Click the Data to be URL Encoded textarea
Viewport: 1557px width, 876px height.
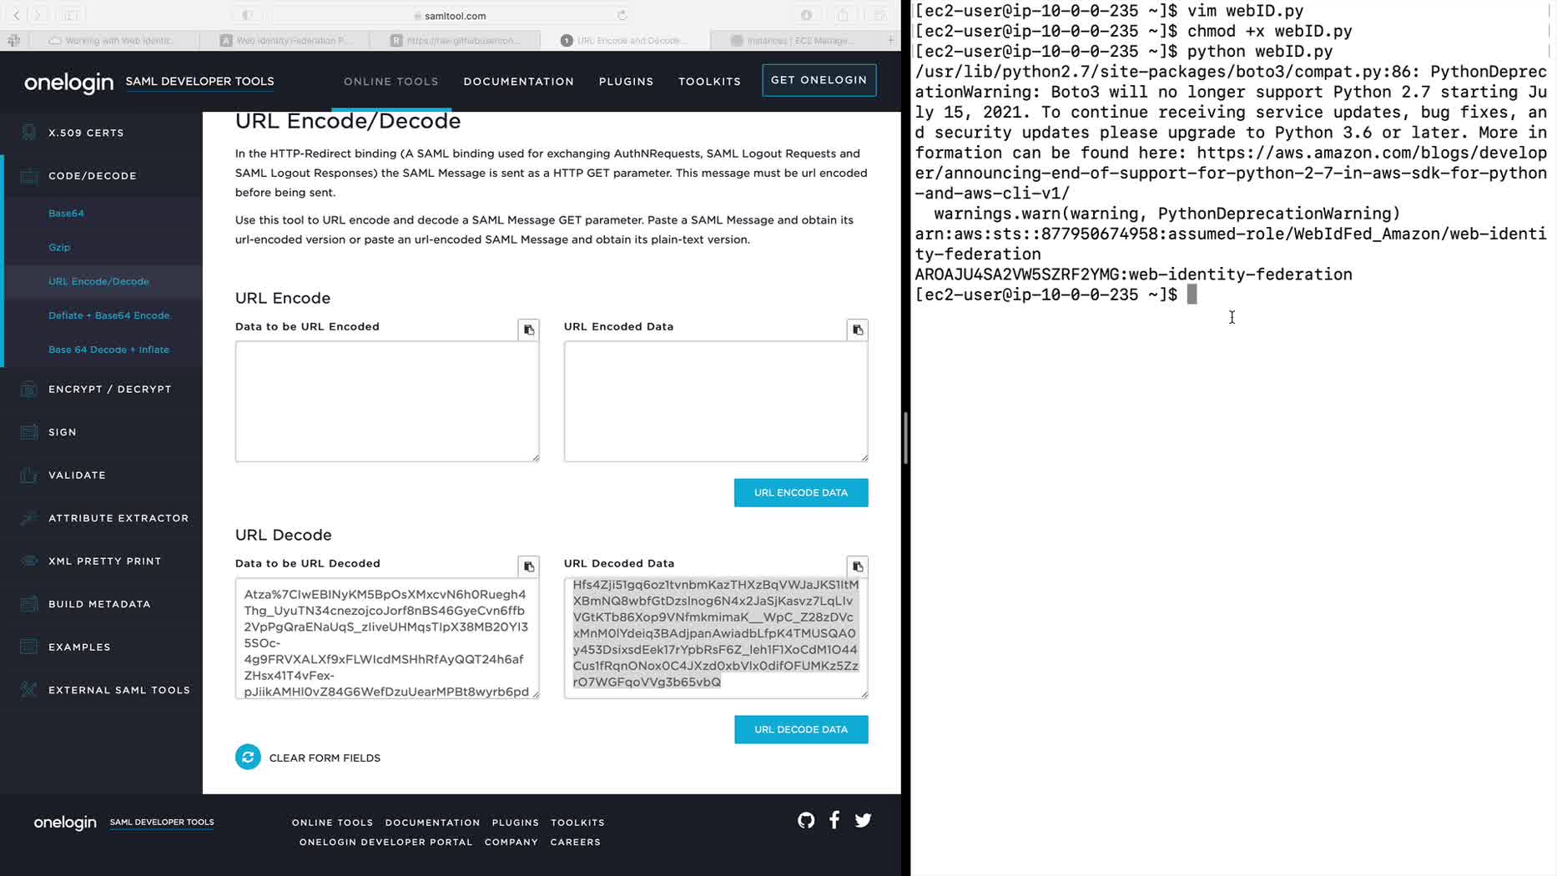[387, 401]
